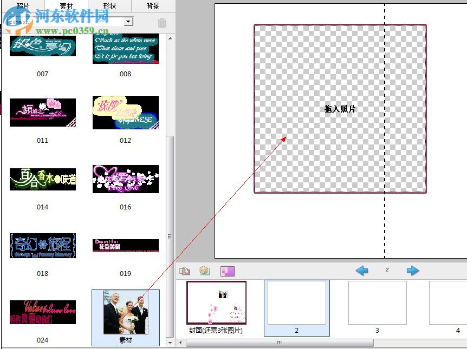Keep the 素材 tab selected

[x=66, y=6]
